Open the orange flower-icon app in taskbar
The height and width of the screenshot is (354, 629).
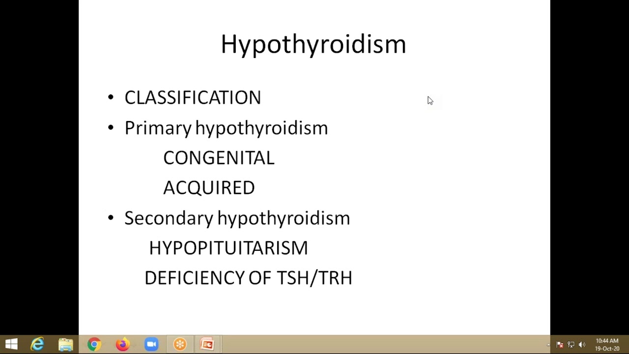180,344
